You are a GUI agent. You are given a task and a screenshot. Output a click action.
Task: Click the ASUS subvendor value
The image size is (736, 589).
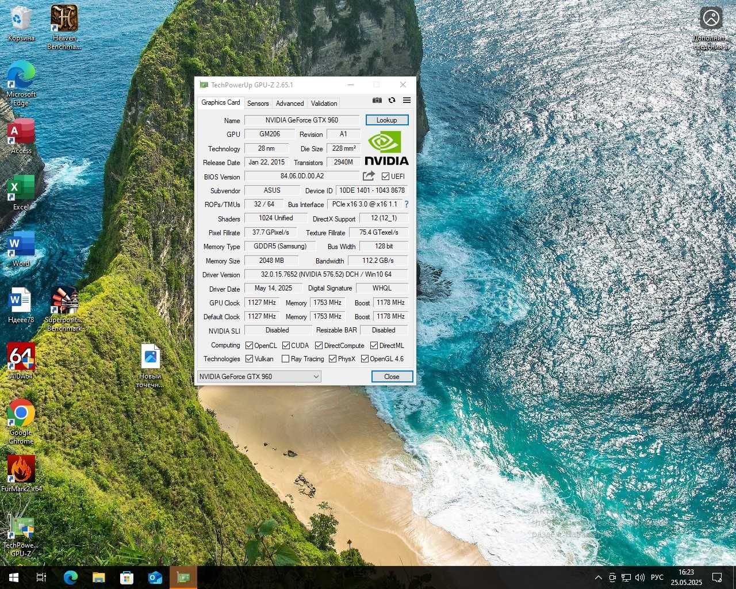point(272,190)
